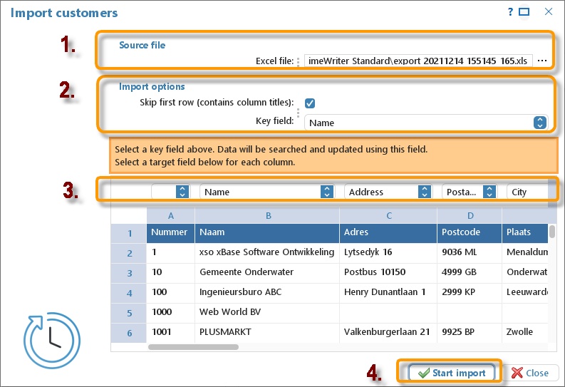Toggle Skip first row checkbox
The width and height of the screenshot is (565, 387).
(x=309, y=103)
